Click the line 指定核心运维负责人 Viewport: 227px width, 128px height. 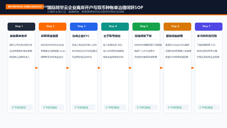point(20,57)
